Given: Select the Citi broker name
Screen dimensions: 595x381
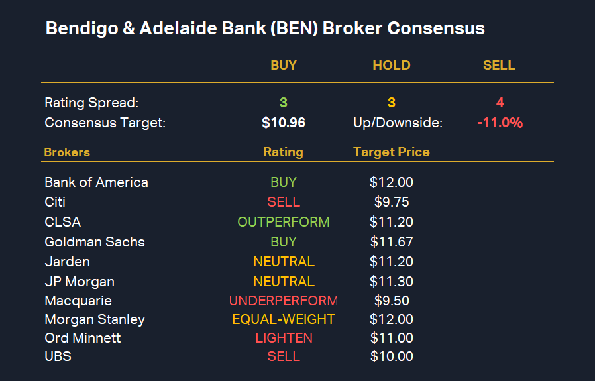Looking at the screenshot, I should (x=55, y=202).
